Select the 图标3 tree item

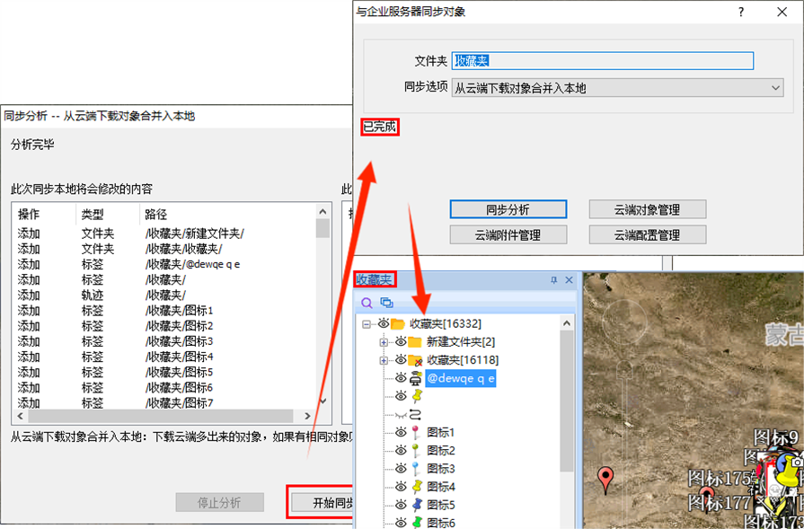pyautogui.click(x=440, y=469)
